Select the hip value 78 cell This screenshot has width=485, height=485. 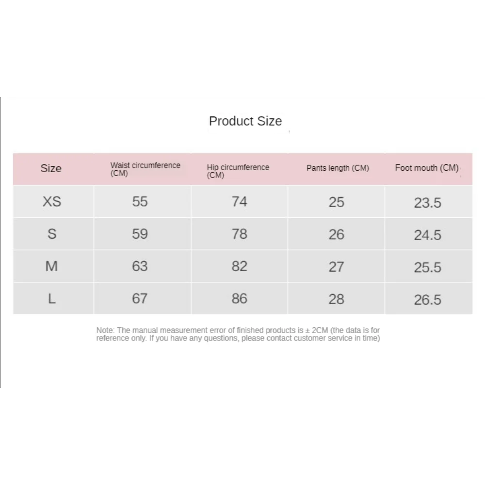[x=239, y=234]
